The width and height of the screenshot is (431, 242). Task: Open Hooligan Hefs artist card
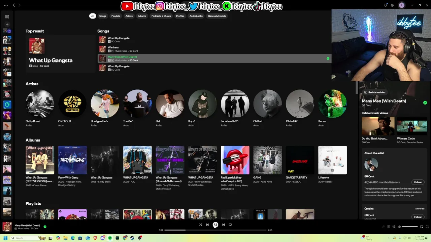(x=105, y=108)
